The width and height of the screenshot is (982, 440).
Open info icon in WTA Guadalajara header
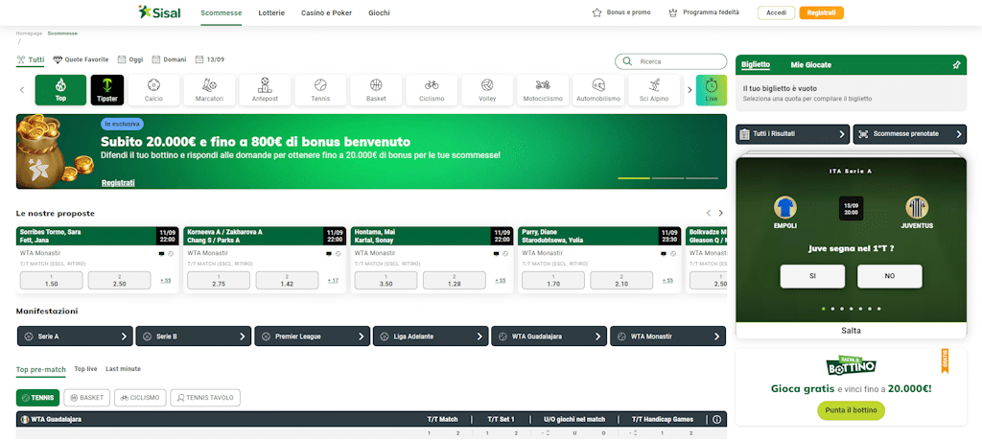click(716, 419)
